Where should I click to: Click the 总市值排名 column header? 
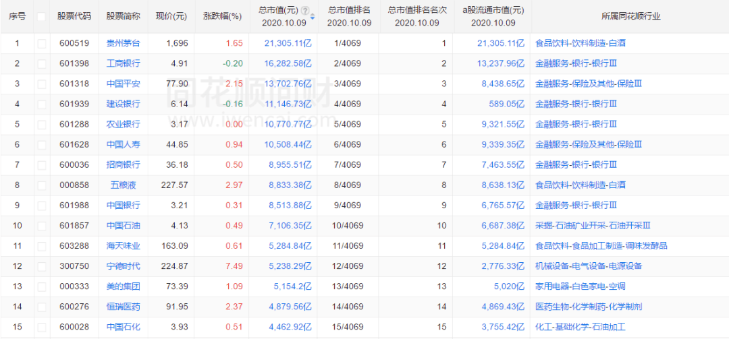(349, 10)
